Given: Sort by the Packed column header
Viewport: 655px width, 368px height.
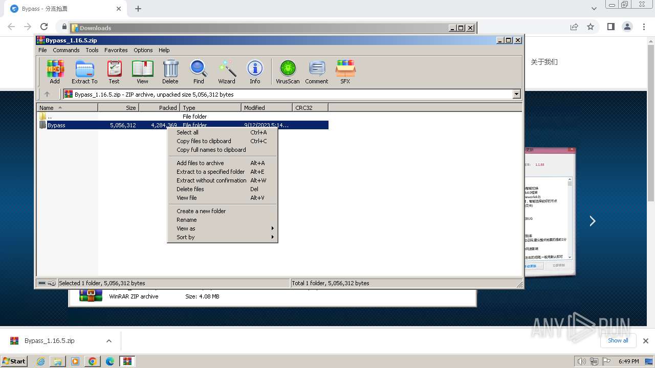Looking at the screenshot, I should [x=159, y=108].
